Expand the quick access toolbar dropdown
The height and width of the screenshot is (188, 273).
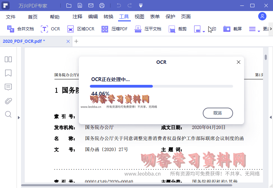(141, 6)
